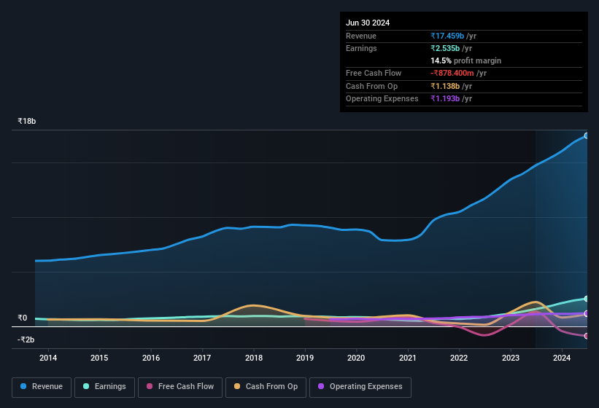
Task: Select the 2018 label on the x-axis
Action: (x=254, y=358)
